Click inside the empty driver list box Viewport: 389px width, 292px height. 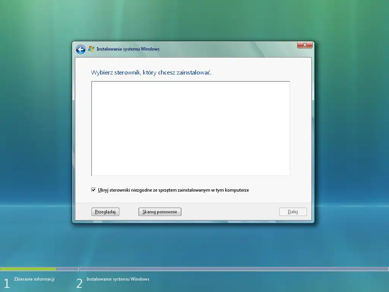coord(191,129)
